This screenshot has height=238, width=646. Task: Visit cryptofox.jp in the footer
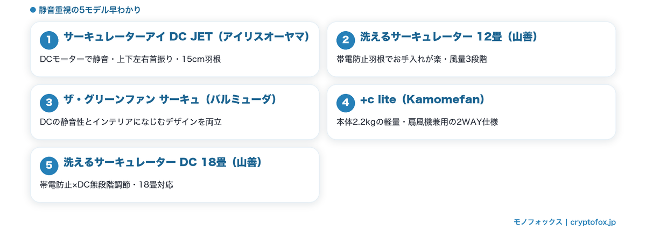coord(593,222)
